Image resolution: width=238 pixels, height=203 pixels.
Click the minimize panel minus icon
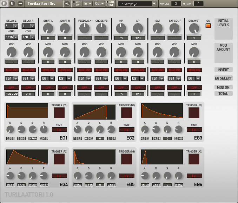[x=20, y=4]
